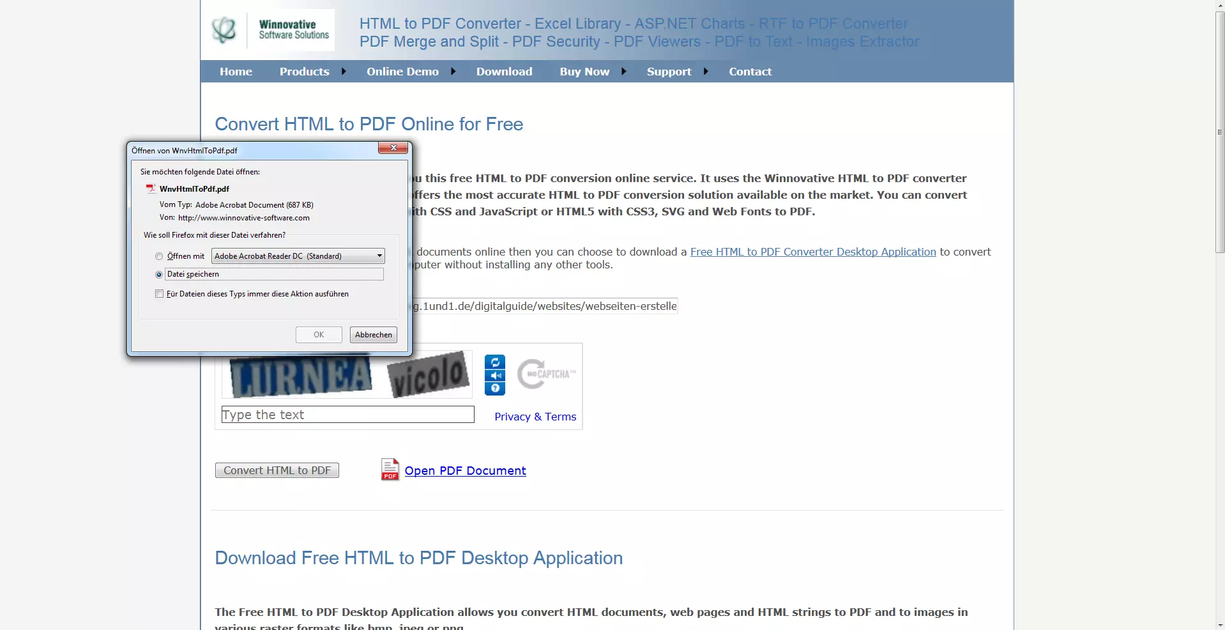1225x630 pixels.
Task: Cancel download via Abbrechen button
Action: click(x=374, y=335)
